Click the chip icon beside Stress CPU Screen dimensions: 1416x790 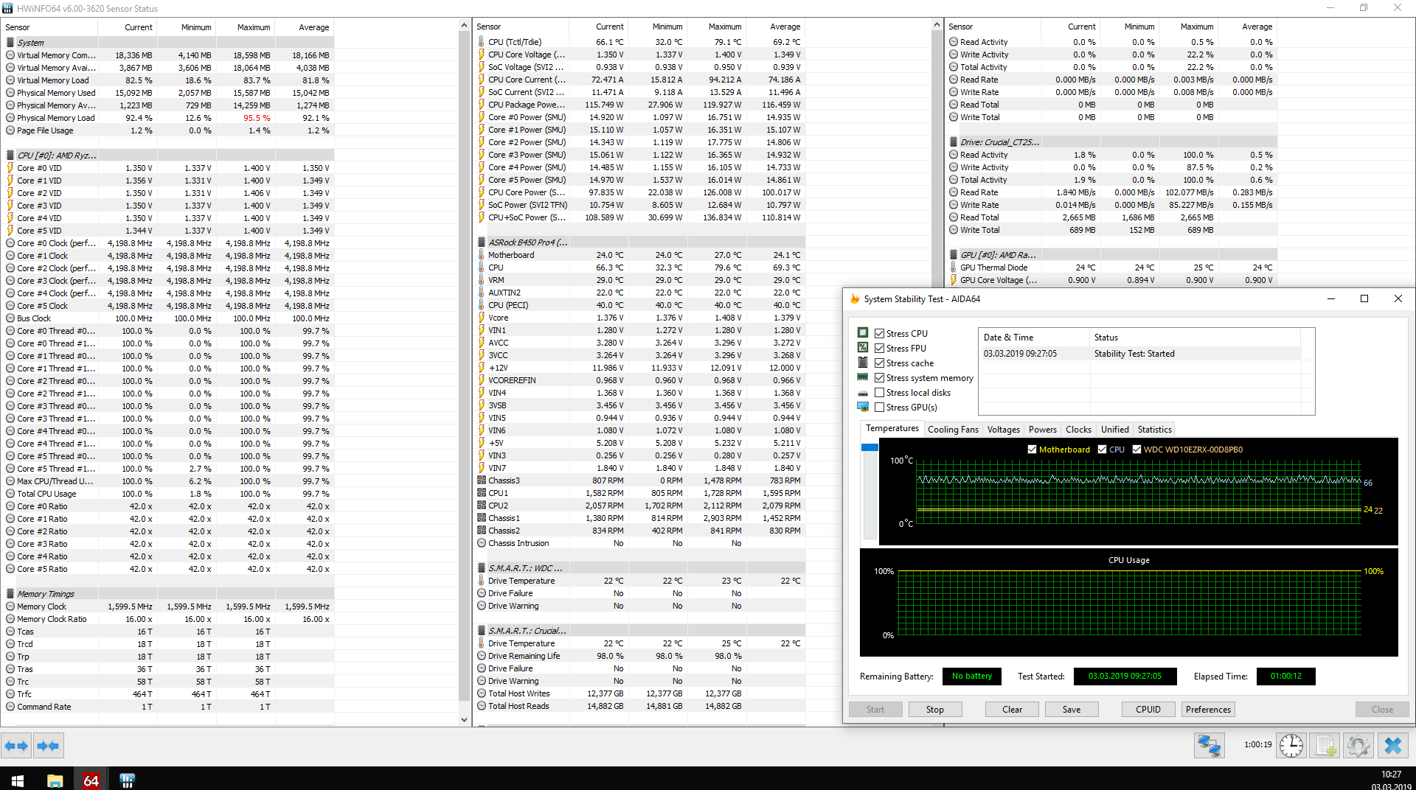[x=863, y=333]
